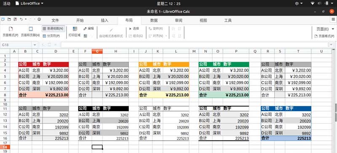
Task: Click the black header cell 城市 in G11
Action: tap(97, 108)
